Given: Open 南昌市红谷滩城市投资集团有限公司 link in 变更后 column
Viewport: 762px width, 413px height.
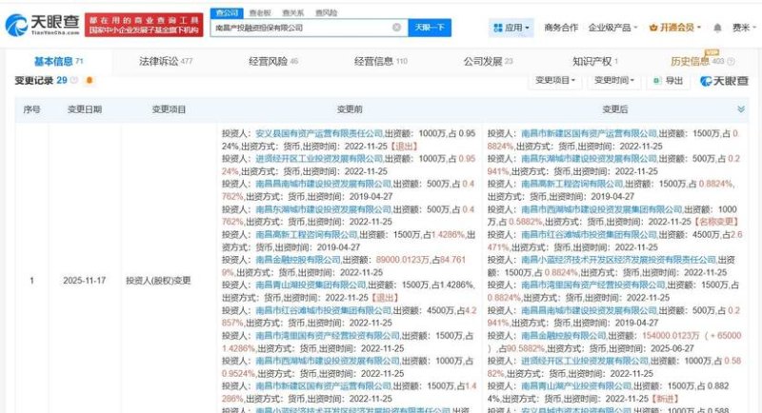Looking at the screenshot, I should (x=589, y=234).
